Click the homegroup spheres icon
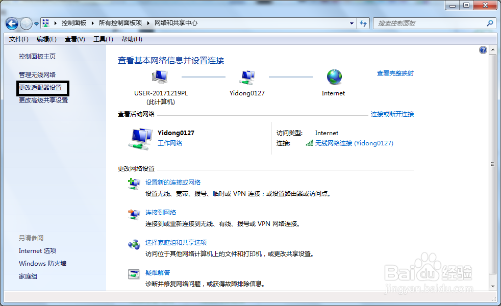The width and height of the screenshot is (501, 306). point(134,245)
